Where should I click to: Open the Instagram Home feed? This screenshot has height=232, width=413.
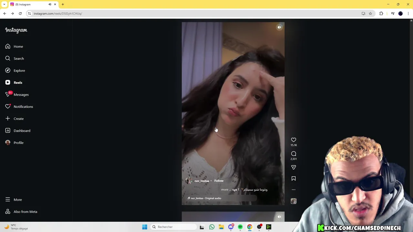(x=14, y=46)
